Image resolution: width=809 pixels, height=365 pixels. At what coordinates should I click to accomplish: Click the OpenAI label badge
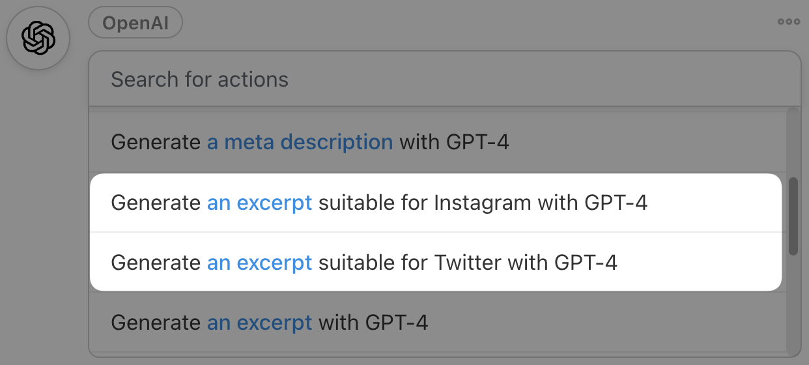(135, 23)
